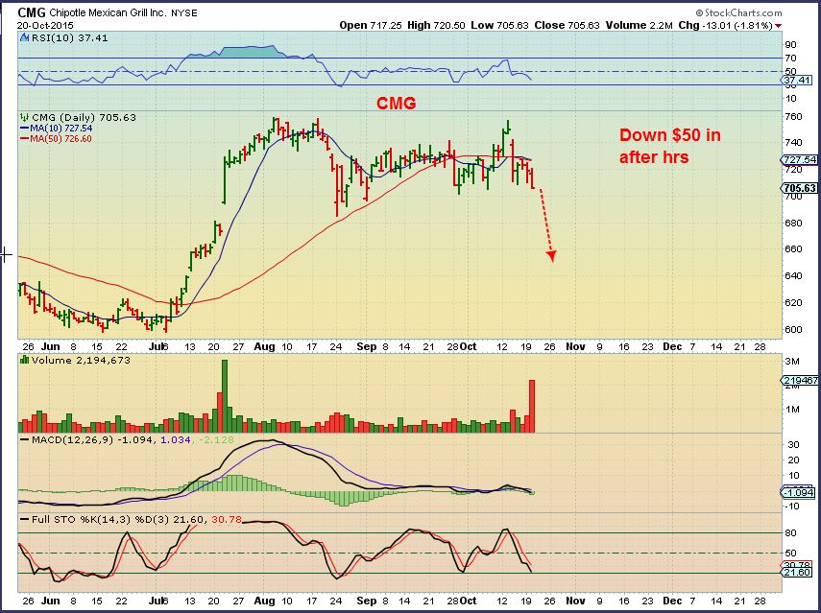Click the Chg -13.01 (-1.81%) value
Image resolution: width=821 pixels, height=613 pixels.
point(725,25)
